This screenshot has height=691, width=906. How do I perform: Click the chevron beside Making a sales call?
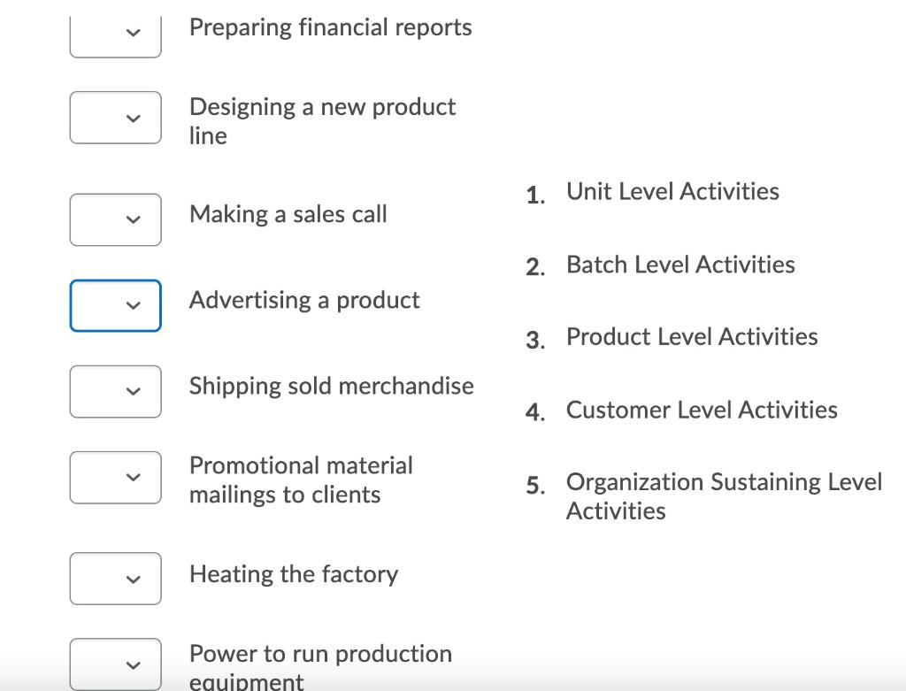click(131, 219)
